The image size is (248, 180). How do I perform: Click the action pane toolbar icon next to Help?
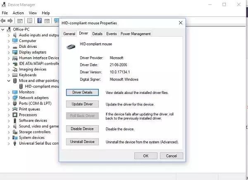coord(47,21)
